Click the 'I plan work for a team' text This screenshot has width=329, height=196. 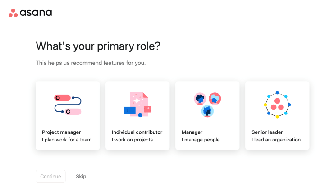point(67,140)
